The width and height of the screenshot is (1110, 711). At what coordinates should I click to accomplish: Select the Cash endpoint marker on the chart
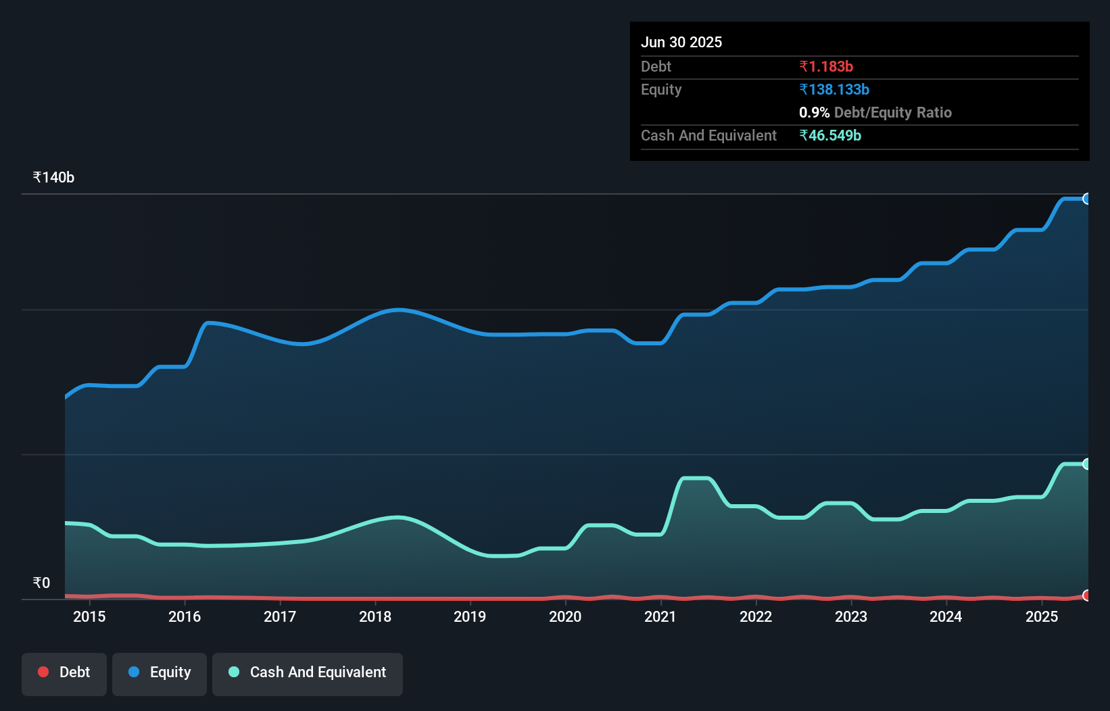tap(1088, 464)
